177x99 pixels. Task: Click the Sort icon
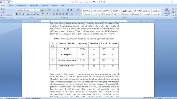point(74,10)
